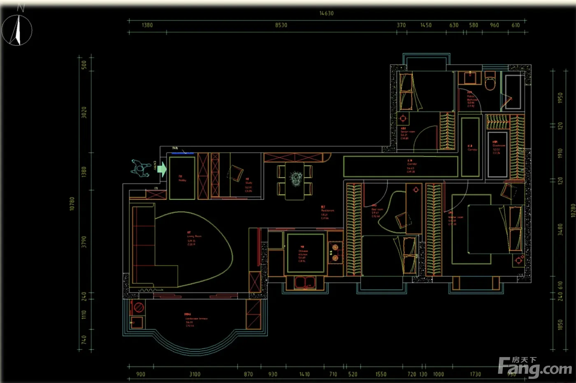Select the kitchen double sink symbol
The image size is (576, 383).
click(305, 282)
